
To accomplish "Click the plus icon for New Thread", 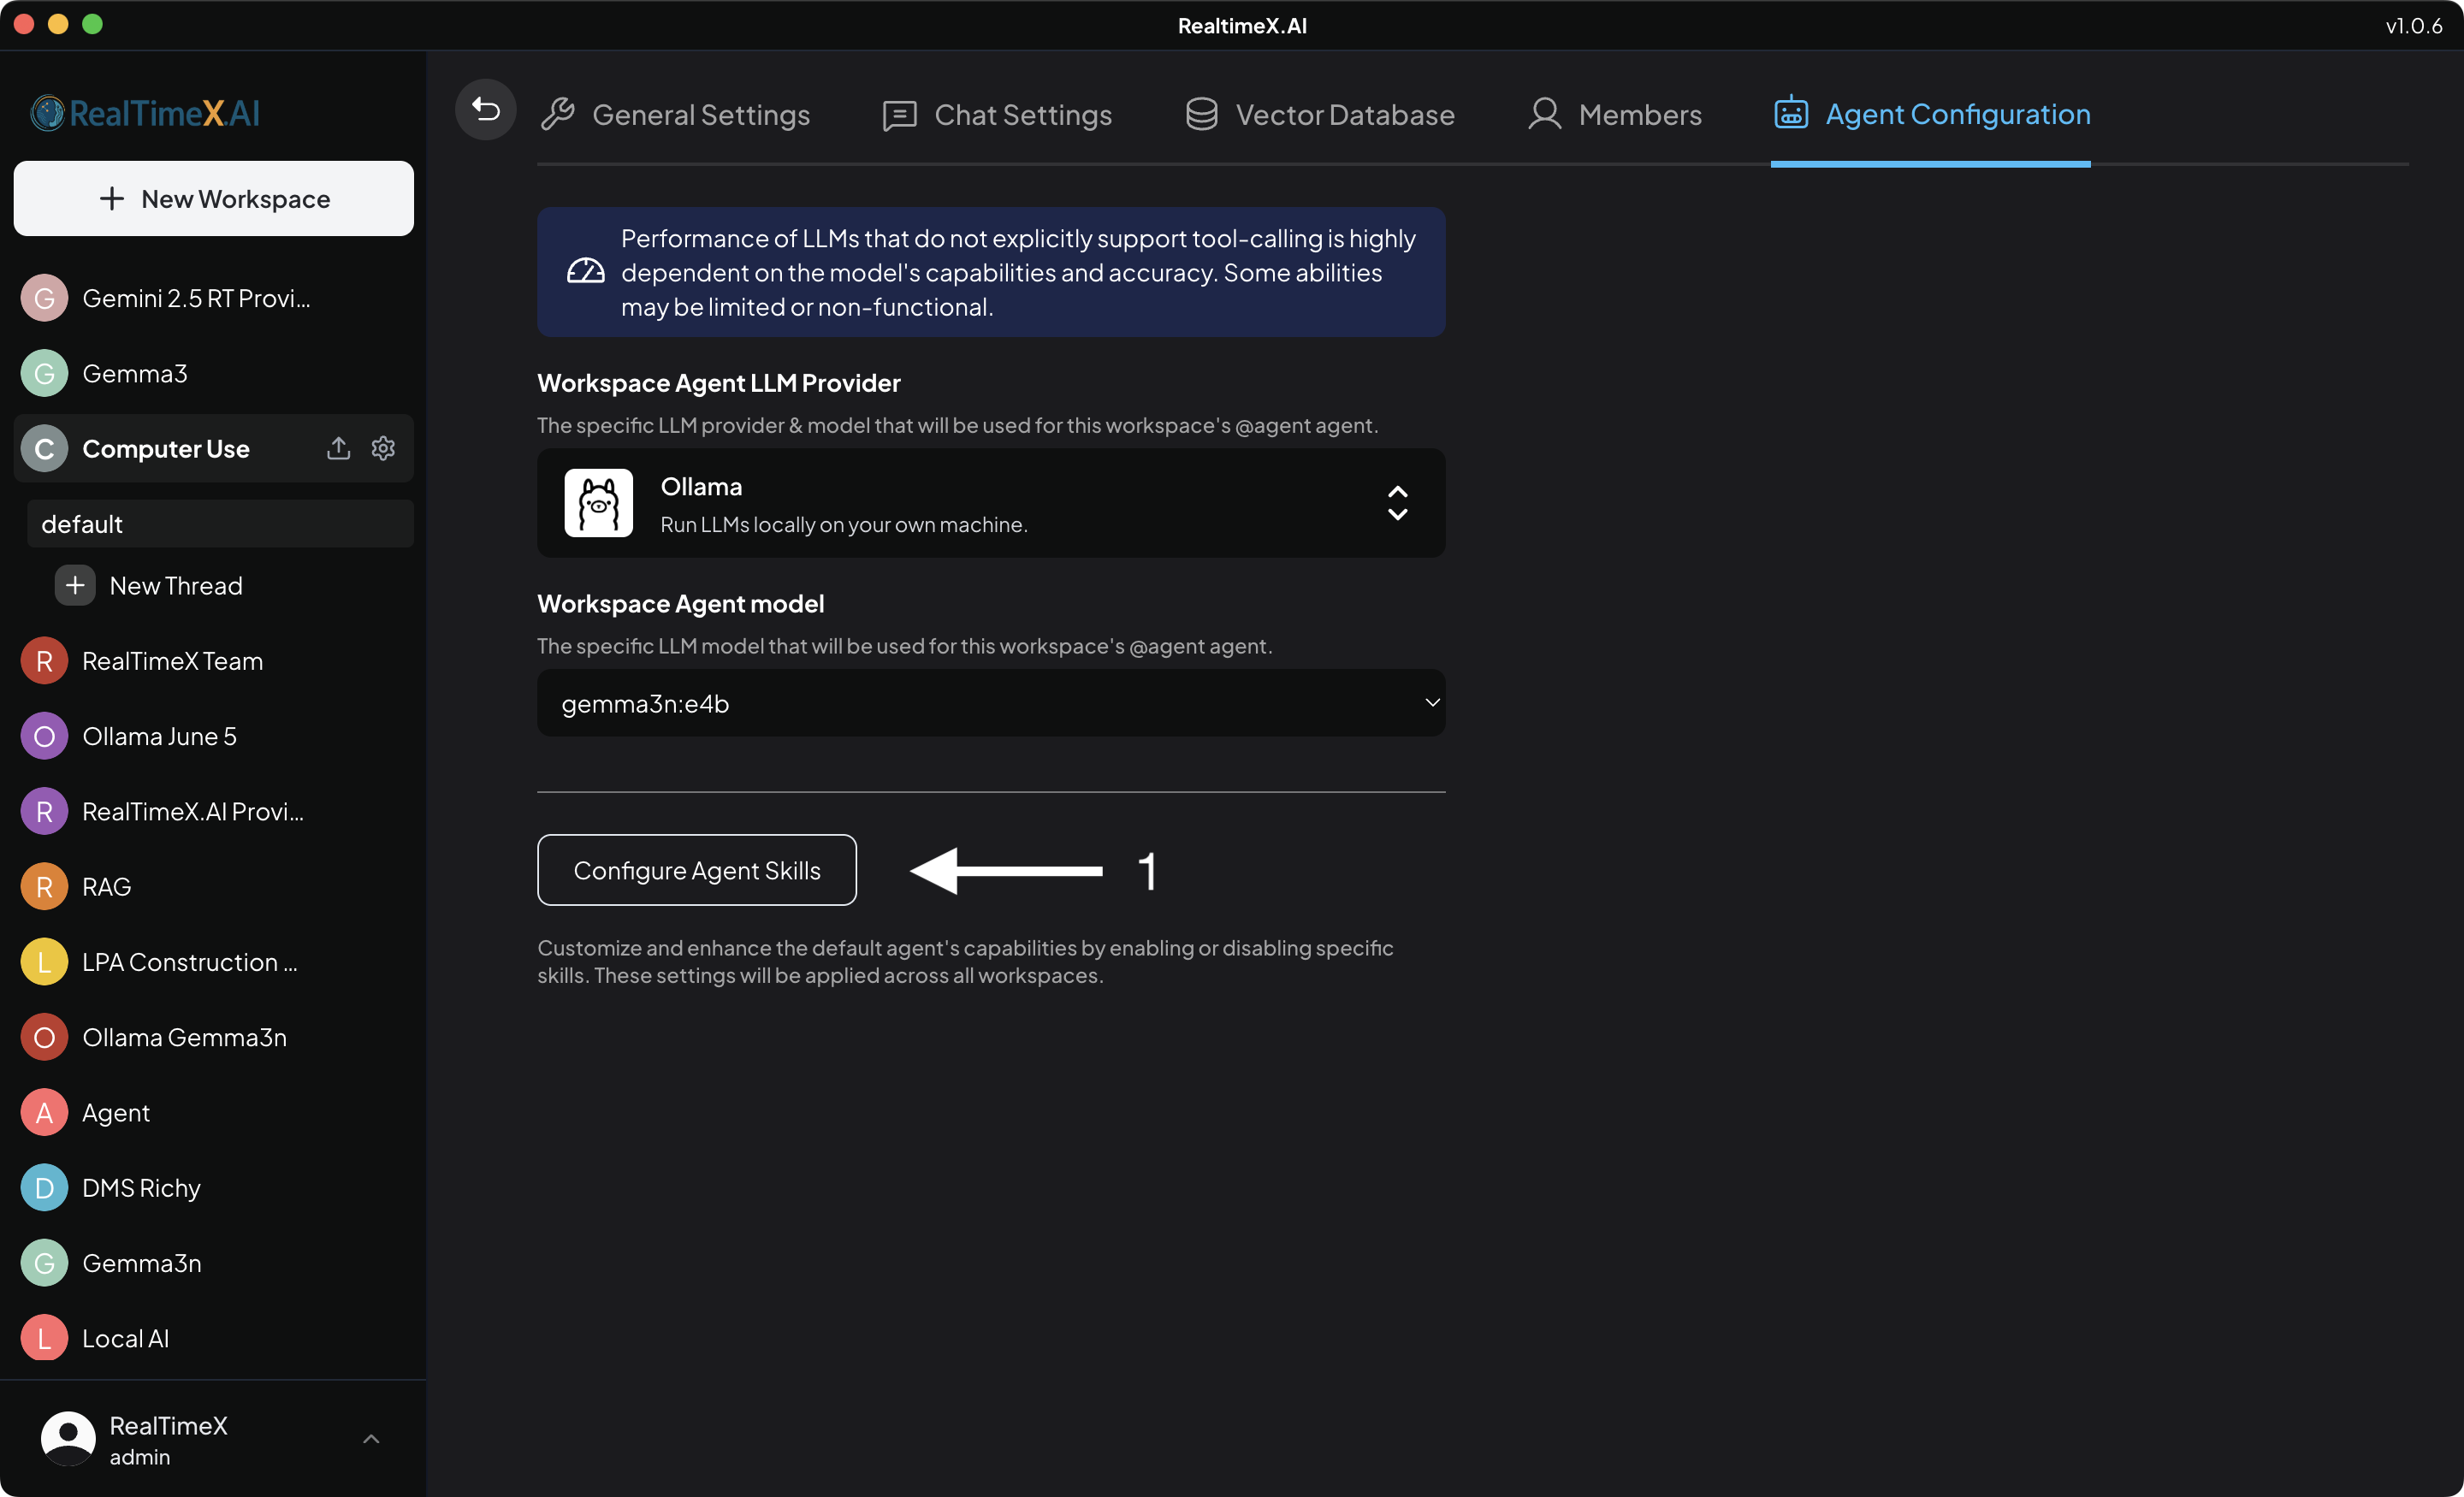I will point(75,585).
